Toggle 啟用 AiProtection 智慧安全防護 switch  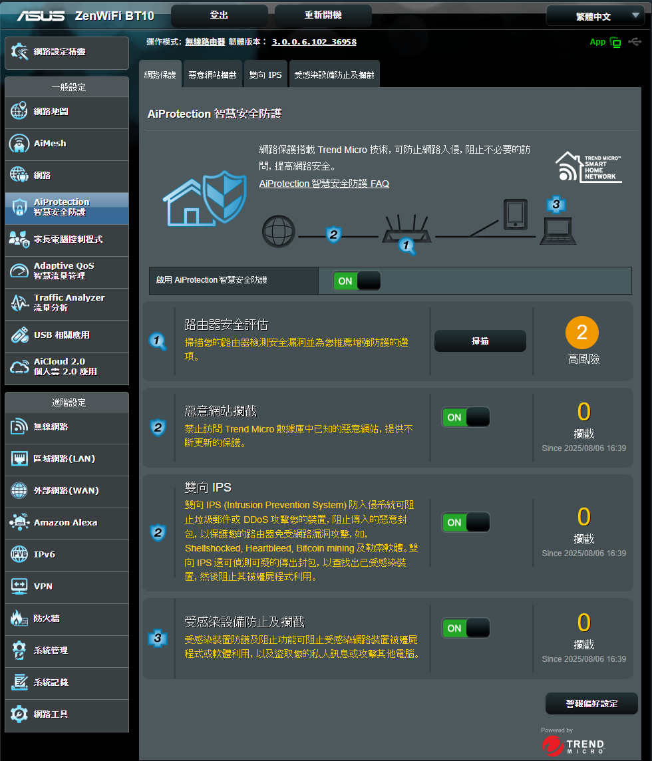click(357, 281)
